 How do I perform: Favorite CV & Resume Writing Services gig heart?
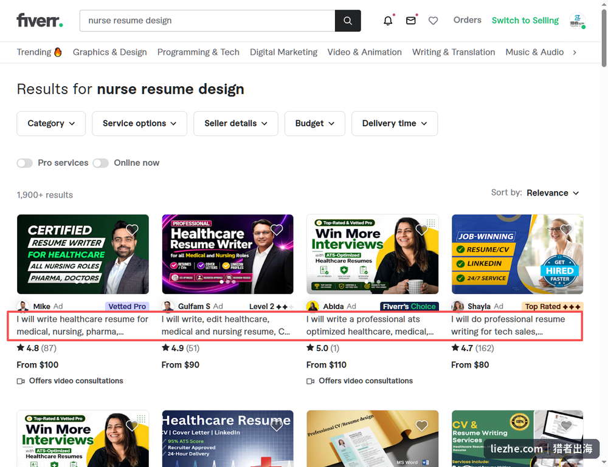tap(566, 426)
